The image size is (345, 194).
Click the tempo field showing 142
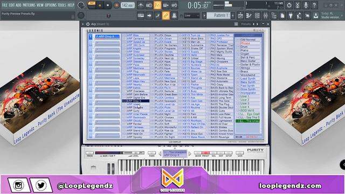pos(128,5)
